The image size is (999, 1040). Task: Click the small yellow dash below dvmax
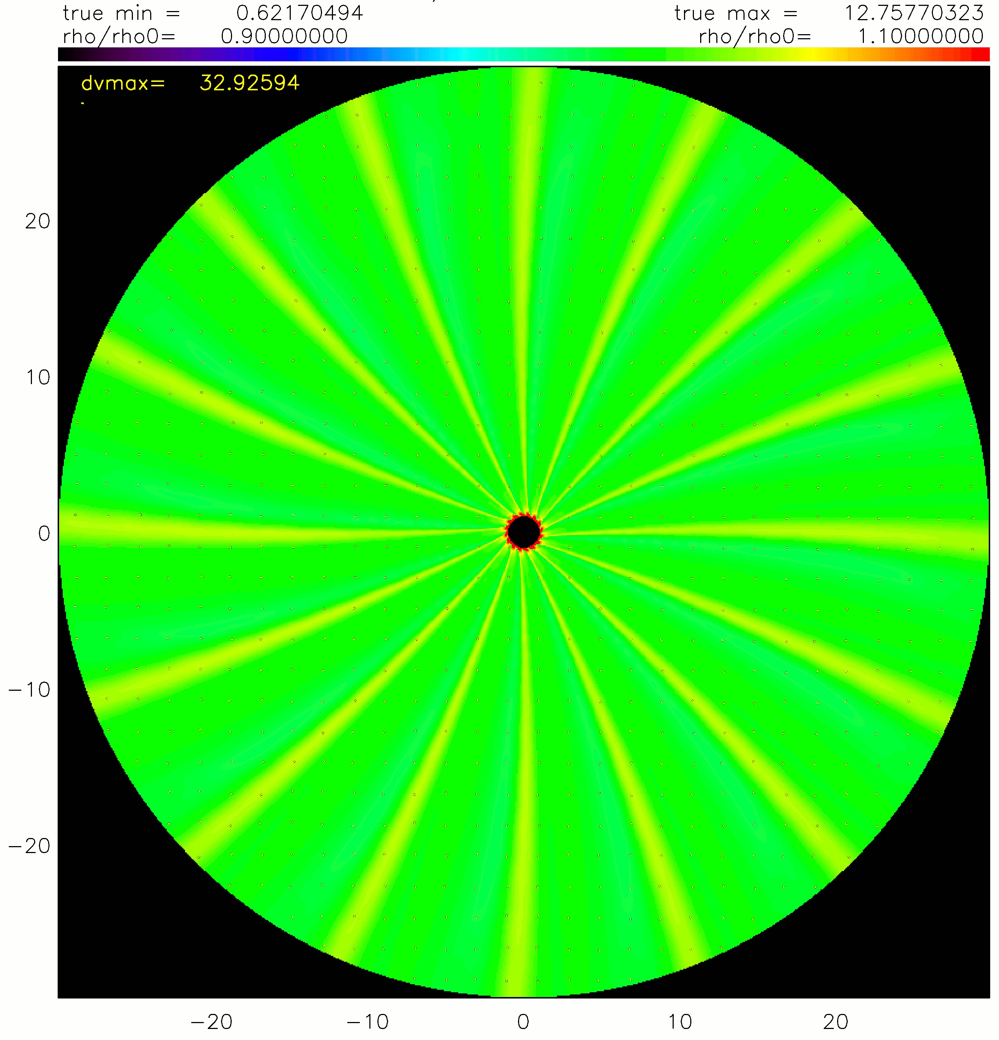(x=83, y=104)
